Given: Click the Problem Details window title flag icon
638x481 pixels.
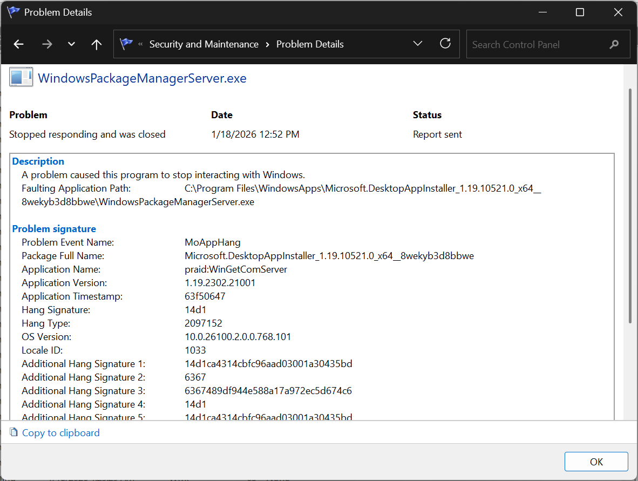Looking at the screenshot, I should [13, 12].
